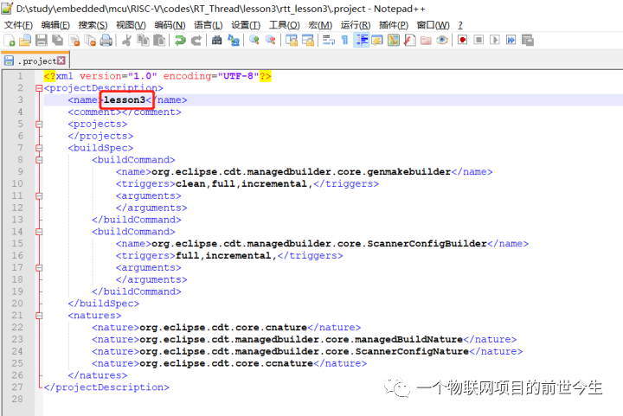The image size is (623, 416).
Task: Click org.eclipse.cdt.core.ccnature on line 25
Action: click(227, 363)
